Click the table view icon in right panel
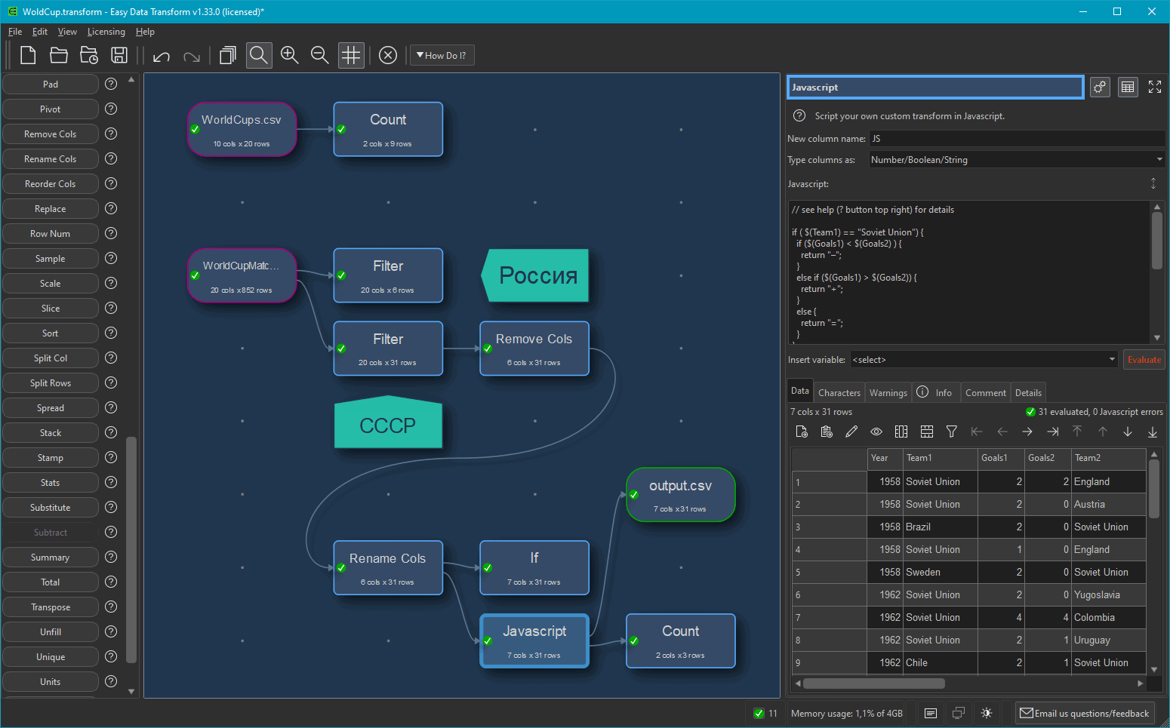Viewport: 1170px width, 728px height. point(1128,87)
